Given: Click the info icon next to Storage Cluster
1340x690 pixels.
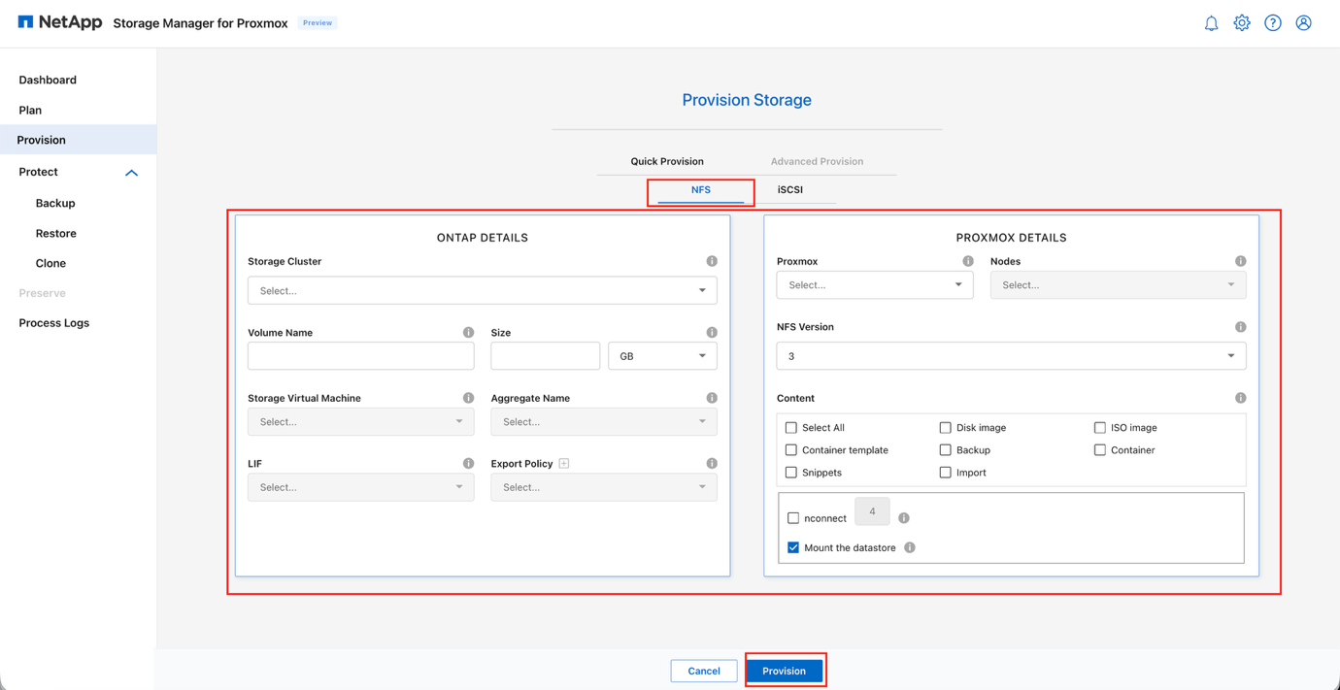Looking at the screenshot, I should click(x=712, y=260).
